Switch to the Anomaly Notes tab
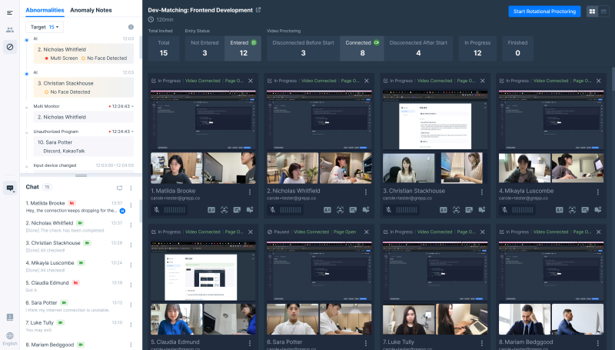Image resolution: width=615 pixels, height=350 pixels. (x=91, y=10)
